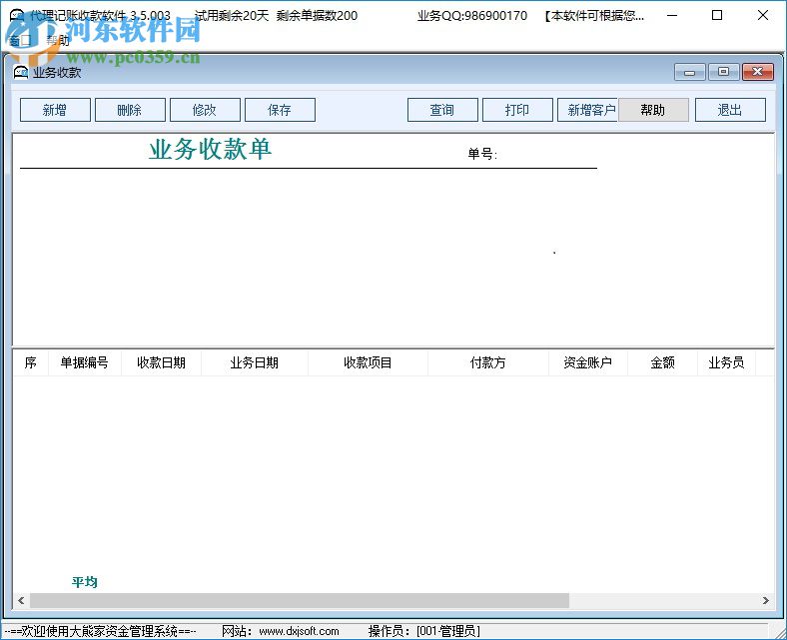
Task: Click the 操作员 [001-管理员] status text
Action: pos(424,631)
